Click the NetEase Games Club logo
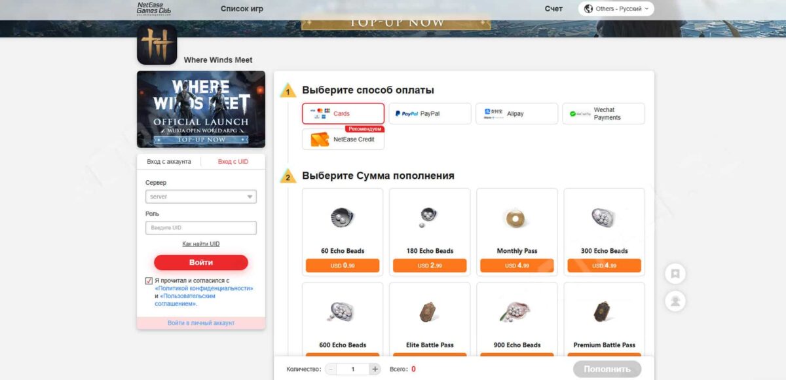 (154, 9)
